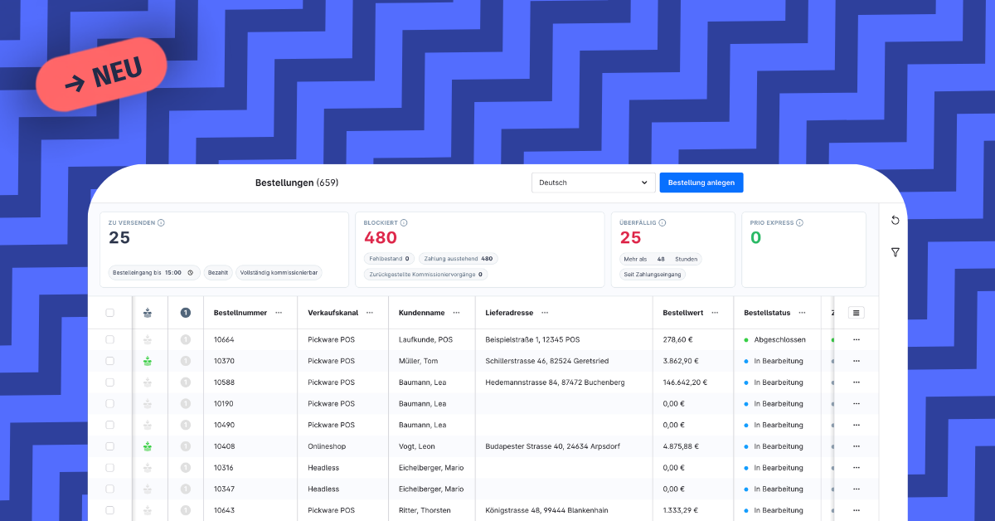
Task: Click the Bestellwert column header
Action: tap(683, 313)
